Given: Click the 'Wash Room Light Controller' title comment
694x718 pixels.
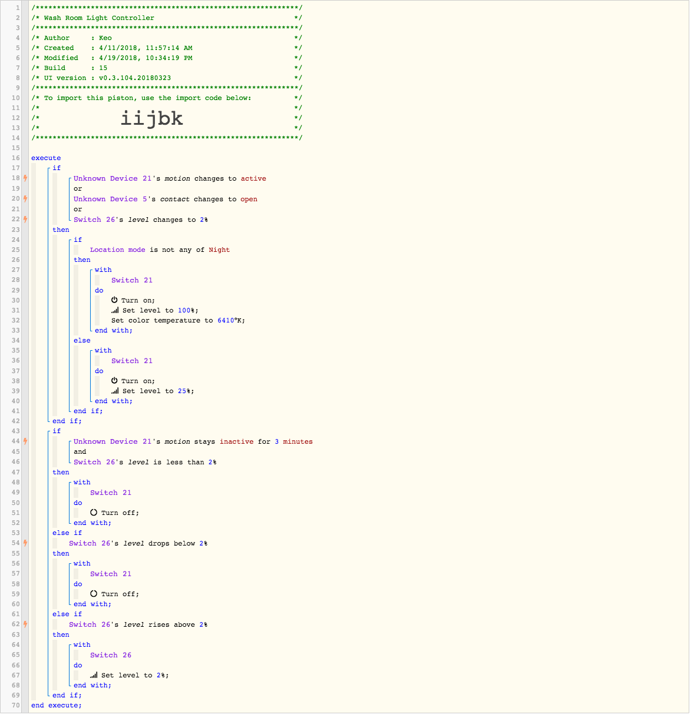Looking at the screenshot, I should pos(99,18).
